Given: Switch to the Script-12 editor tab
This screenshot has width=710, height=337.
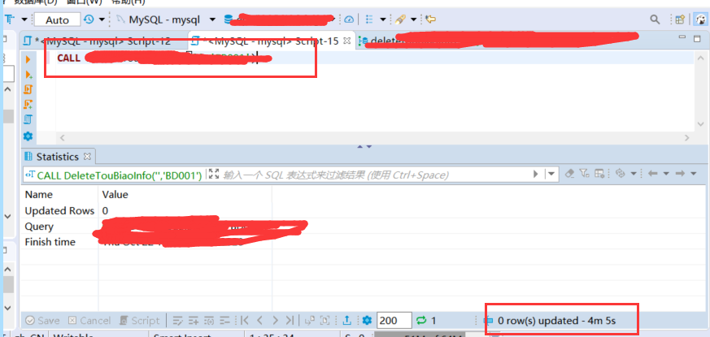Looking at the screenshot, I should click(x=102, y=41).
